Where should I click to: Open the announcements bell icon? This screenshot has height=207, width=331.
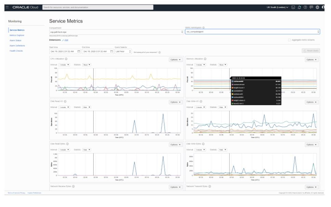[299, 7]
